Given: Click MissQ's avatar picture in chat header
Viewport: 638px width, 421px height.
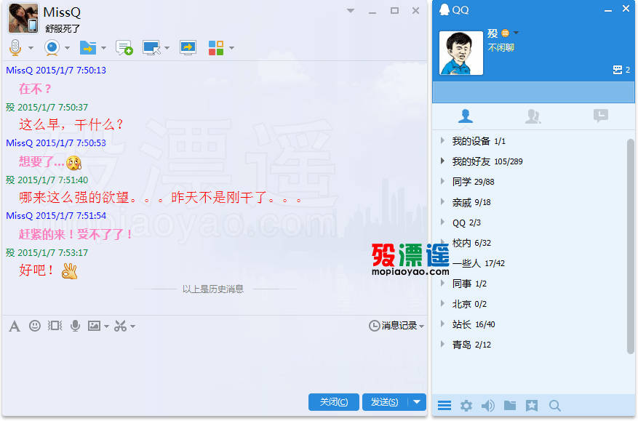Looking at the screenshot, I should (x=23, y=18).
